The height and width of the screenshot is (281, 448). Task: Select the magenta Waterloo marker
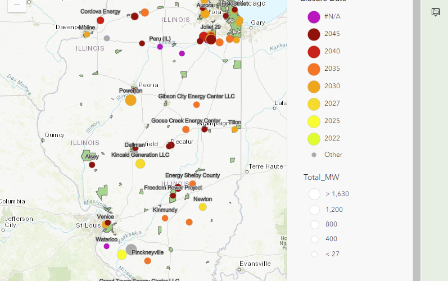tap(107, 246)
